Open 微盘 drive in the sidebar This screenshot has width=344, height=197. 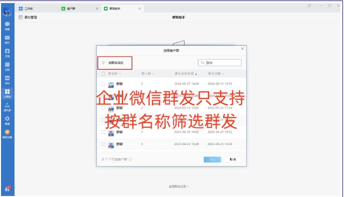[7, 121]
